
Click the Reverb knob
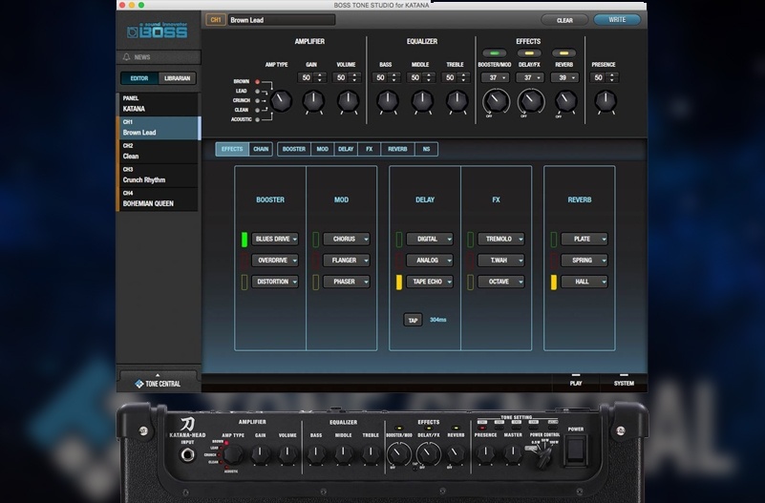pos(565,101)
